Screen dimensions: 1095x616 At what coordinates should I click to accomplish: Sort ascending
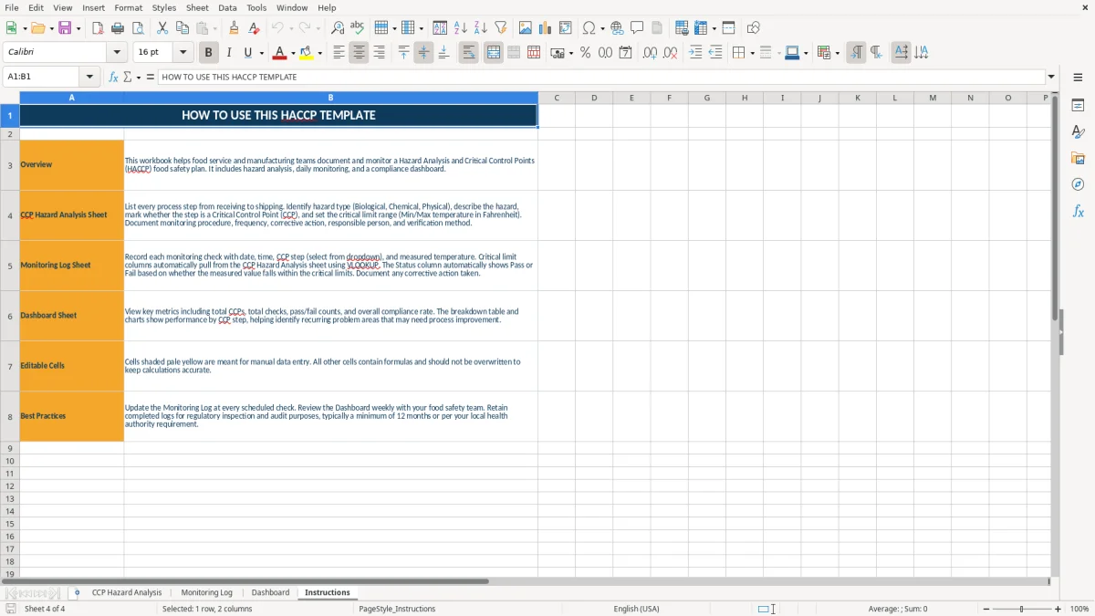[460, 28]
